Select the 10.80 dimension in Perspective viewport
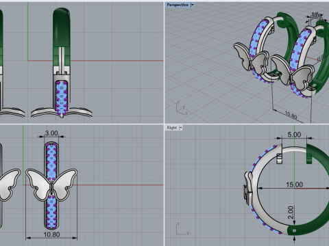Screen dimensions: 329x246 291,115
